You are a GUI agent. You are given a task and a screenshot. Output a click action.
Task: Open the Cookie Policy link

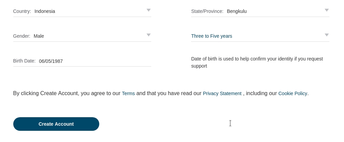[x=293, y=93]
